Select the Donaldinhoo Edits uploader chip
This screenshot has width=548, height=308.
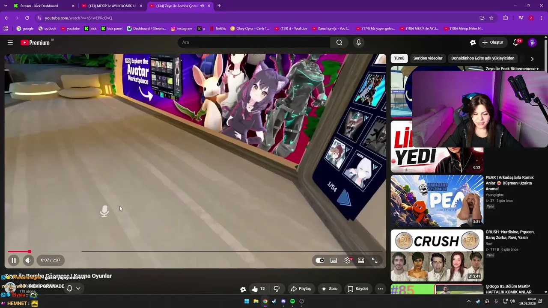[482, 58]
